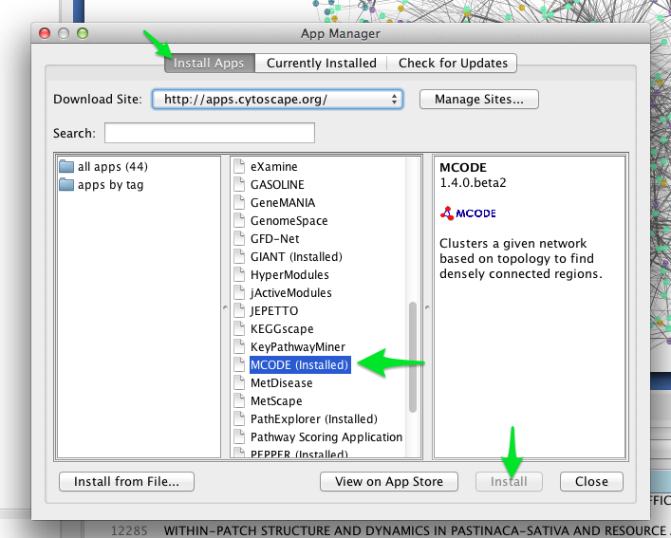Select MCODE (Installed) in the list

300,364
